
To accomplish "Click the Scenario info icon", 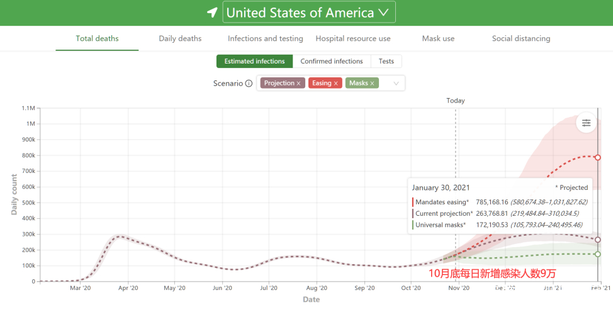I will tap(249, 84).
